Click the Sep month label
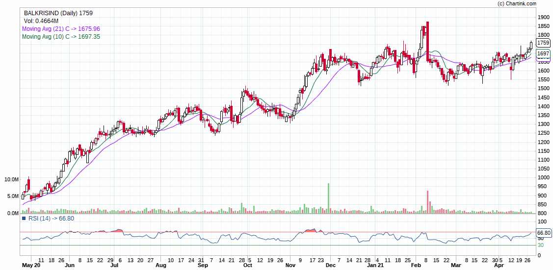This screenshot has height=270, width=553. pyautogui.click(x=203, y=265)
